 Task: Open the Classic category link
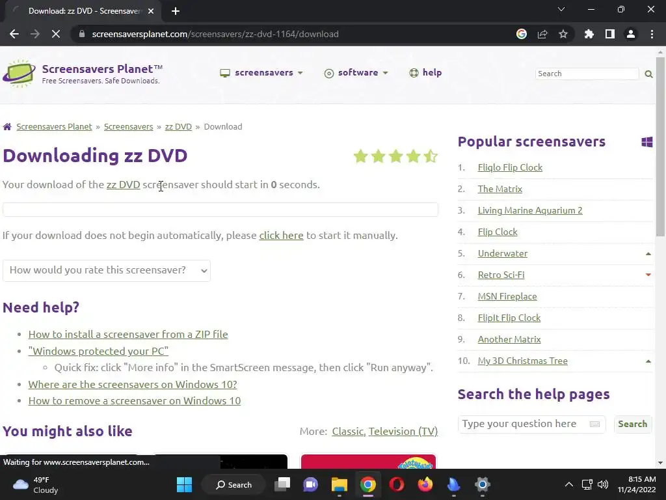click(347, 432)
